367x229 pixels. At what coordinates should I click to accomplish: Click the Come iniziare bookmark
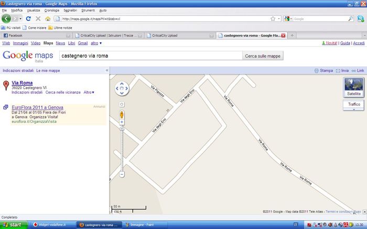(35, 28)
